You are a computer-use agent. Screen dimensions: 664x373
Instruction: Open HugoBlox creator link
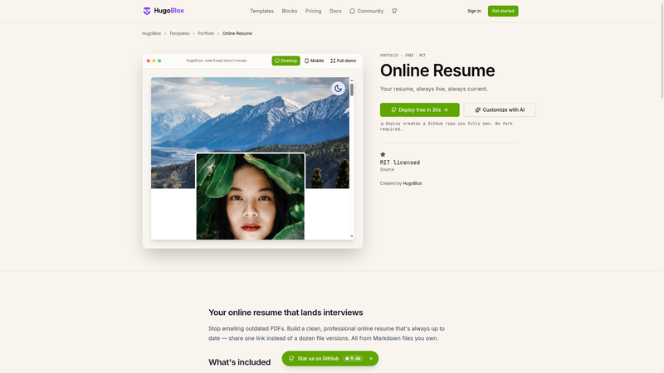(x=412, y=183)
